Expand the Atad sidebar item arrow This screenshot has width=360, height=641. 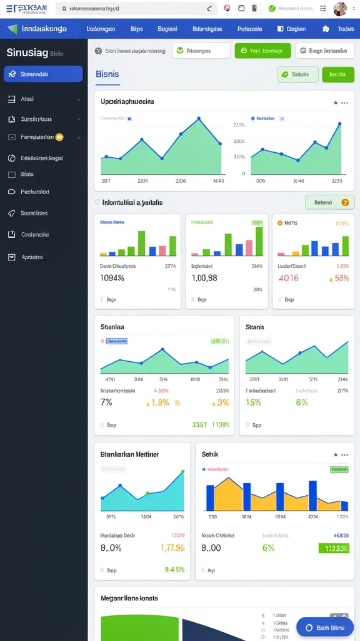(x=78, y=100)
